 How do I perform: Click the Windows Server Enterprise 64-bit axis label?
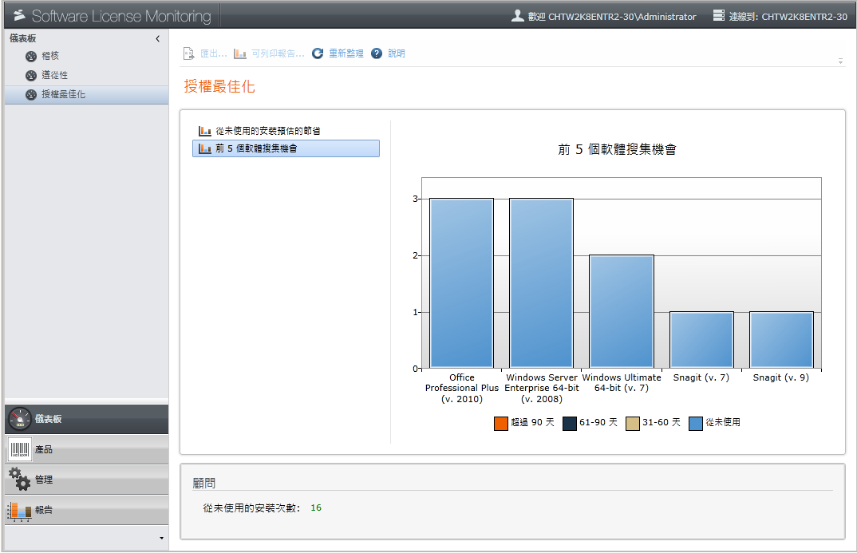[542, 388]
